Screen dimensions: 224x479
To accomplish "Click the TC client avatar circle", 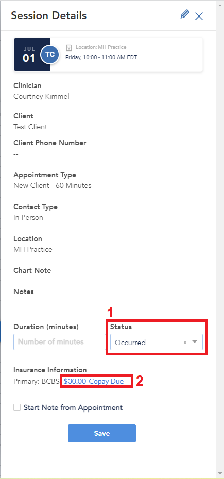I will (x=49, y=55).
